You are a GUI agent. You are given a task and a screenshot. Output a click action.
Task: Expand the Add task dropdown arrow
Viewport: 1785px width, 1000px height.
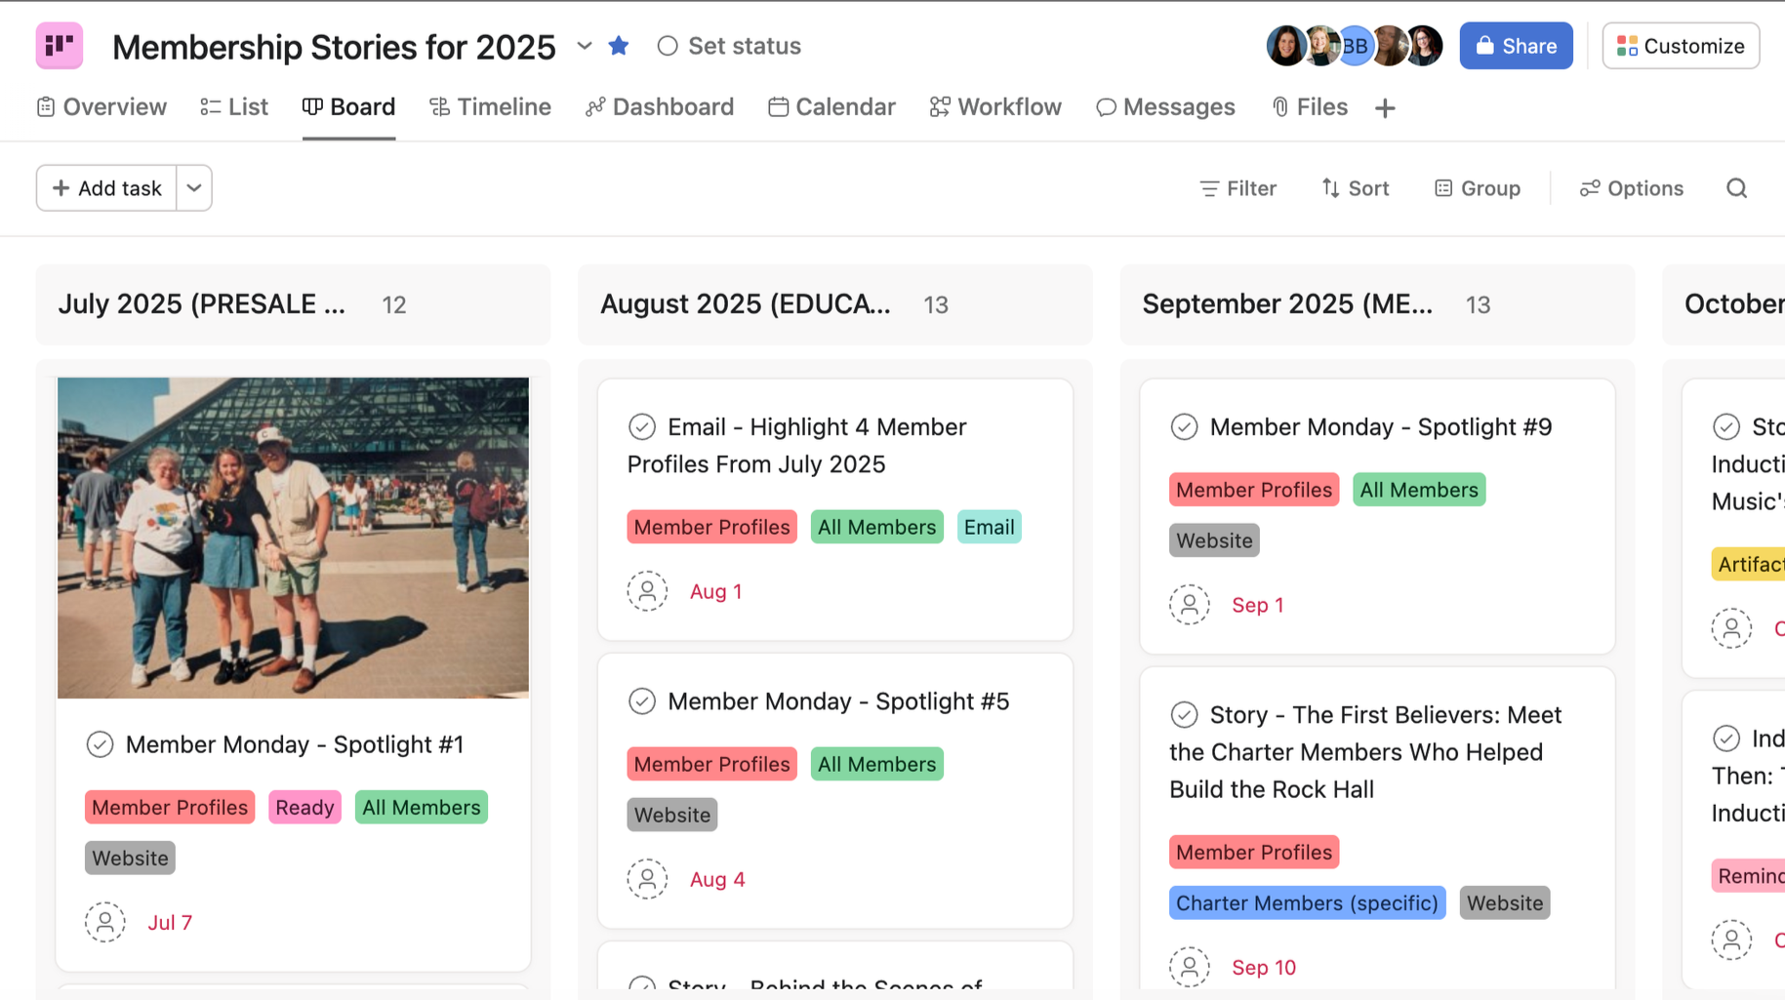point(194,188)
